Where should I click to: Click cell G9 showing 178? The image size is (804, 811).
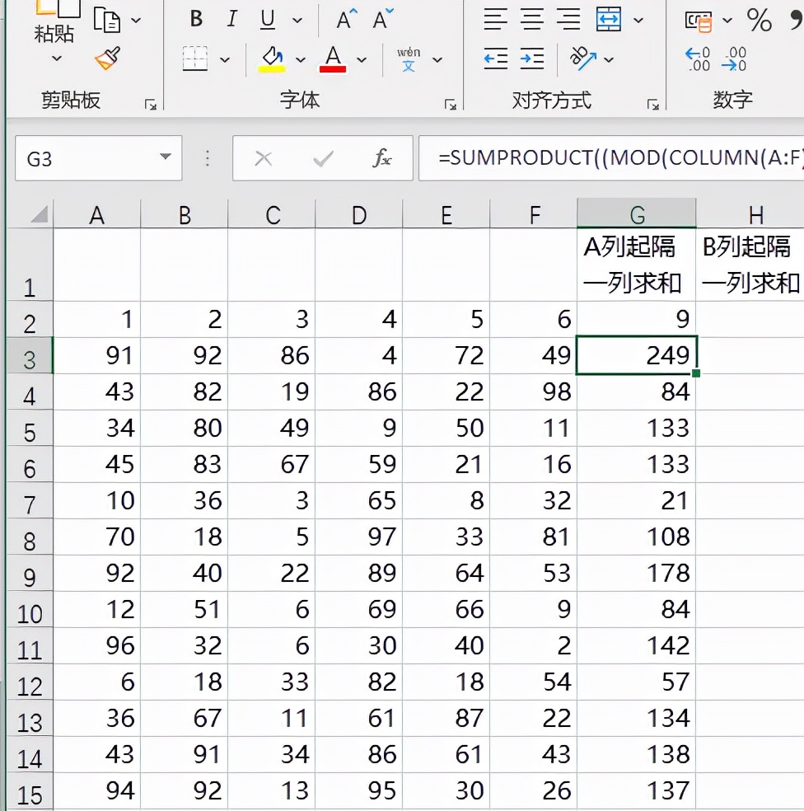637,573
